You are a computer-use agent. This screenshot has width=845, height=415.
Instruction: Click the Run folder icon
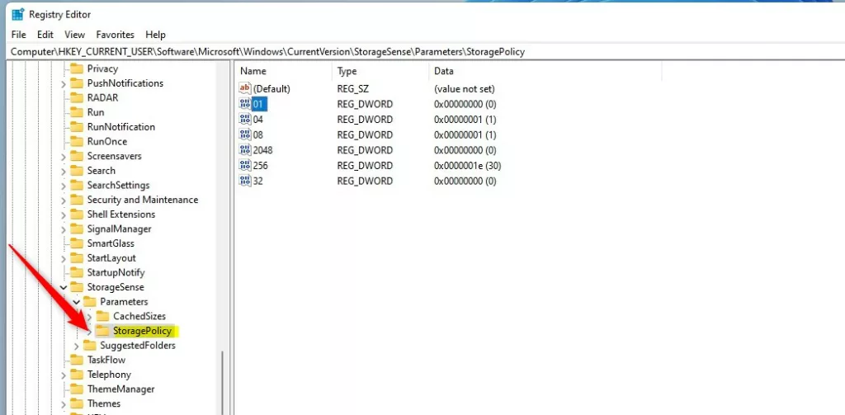click(77, 112)
